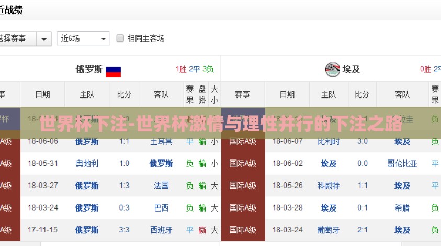Open the 近6场 matches dropdown

click(83, 39)
